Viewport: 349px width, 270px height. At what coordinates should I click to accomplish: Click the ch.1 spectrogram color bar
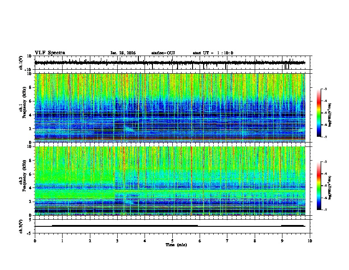(x=319, y=113)
